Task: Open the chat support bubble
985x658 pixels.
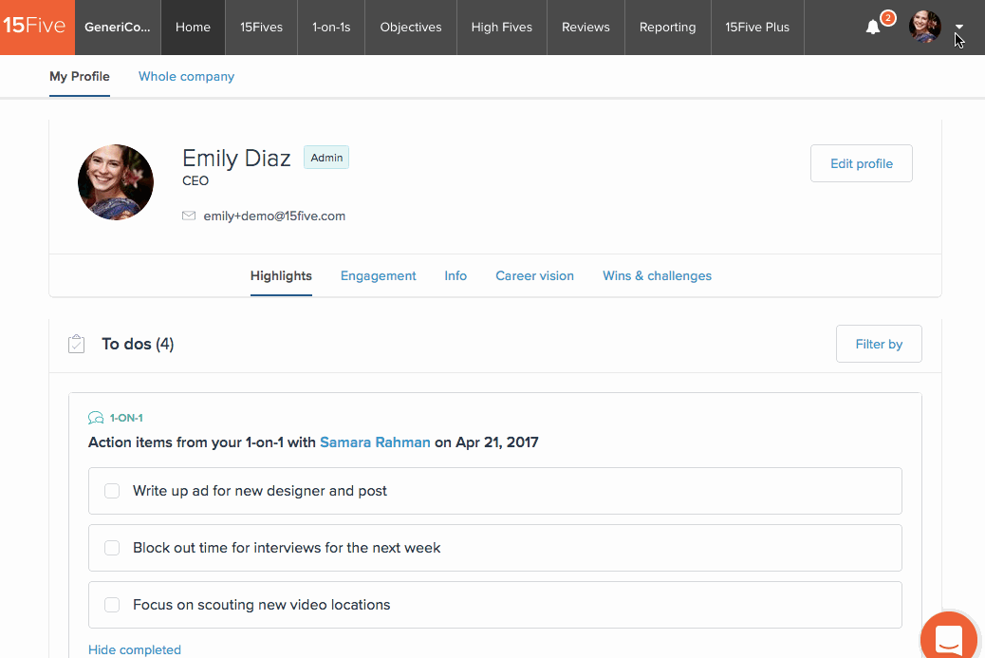Action: 949,639
